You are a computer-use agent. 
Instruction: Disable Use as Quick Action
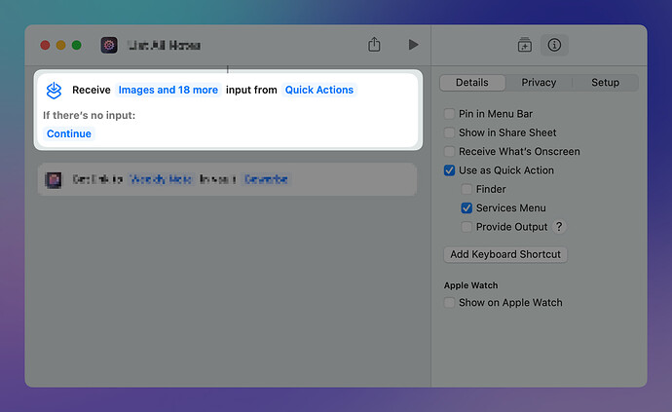pyautogui.click(x=449, y=170)
